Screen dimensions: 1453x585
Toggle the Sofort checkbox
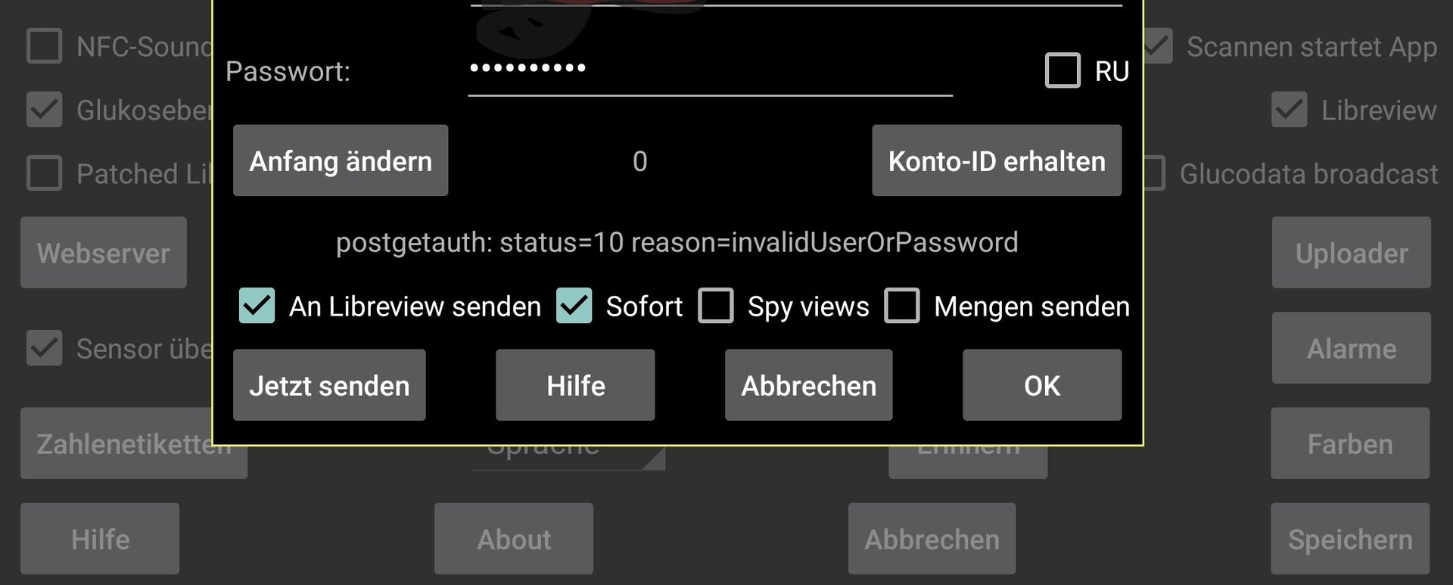click(x=574, y=306)
